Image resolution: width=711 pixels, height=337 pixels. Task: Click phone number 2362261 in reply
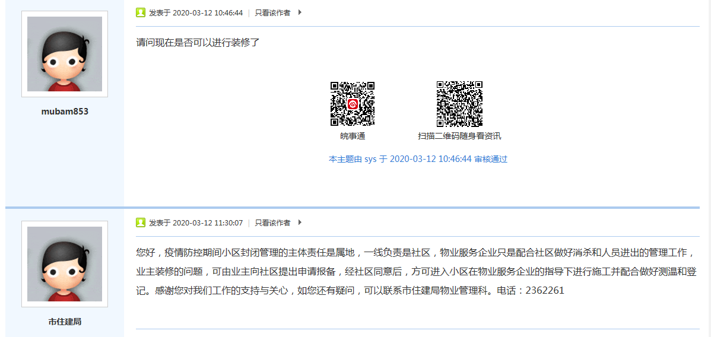pos(545,291)
